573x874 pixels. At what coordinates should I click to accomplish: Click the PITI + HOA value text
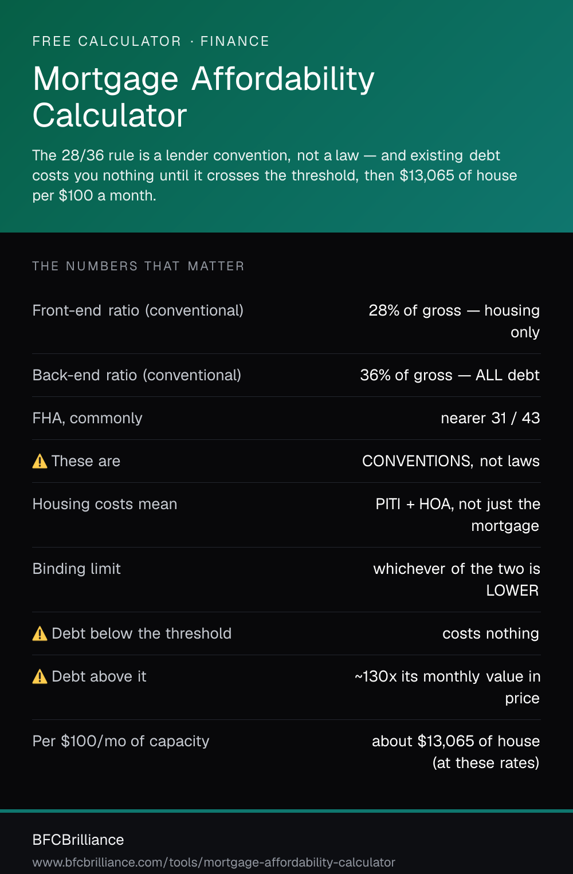coord(458,515)
